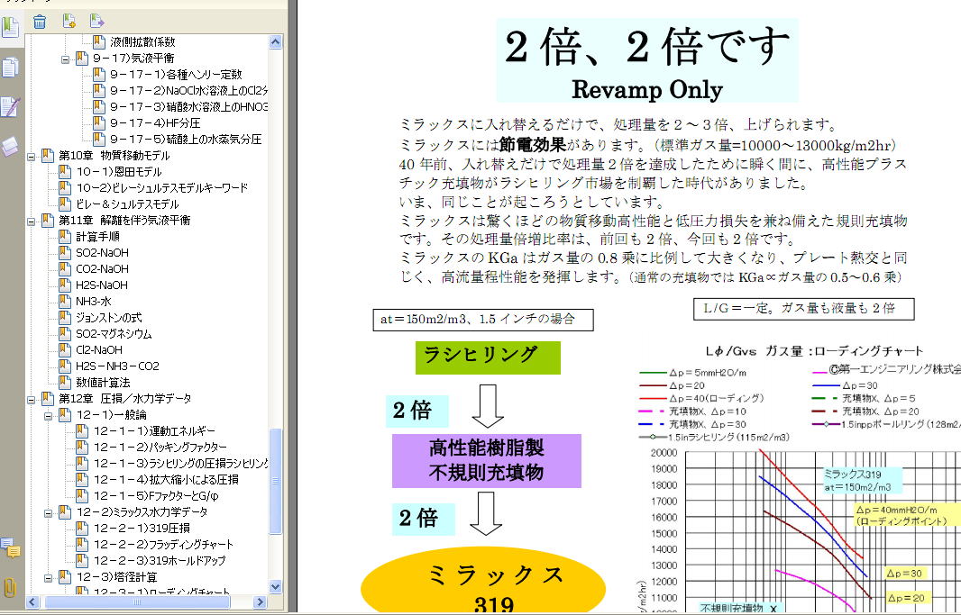This screenshot has height=615, width=961.
Task: Open the Attachments paperclip panel icon
Action: [11, 587]
